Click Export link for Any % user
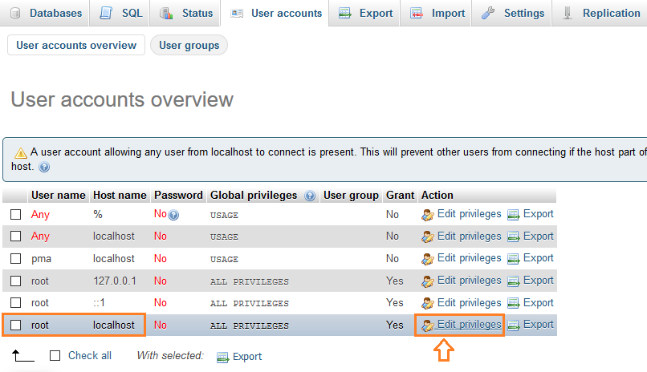 [538, 214]
